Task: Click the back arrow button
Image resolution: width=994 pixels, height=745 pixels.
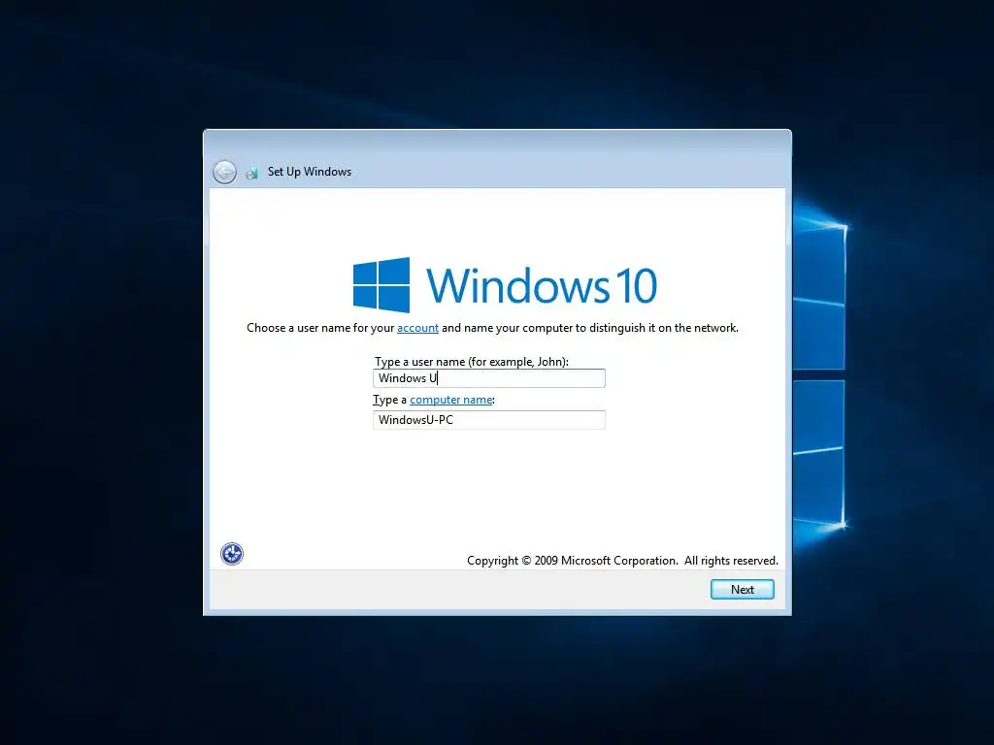Action: click(x=224, y=172)
